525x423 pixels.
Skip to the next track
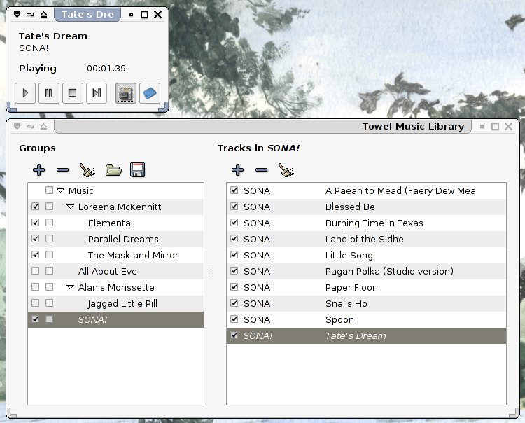point(97,92)
